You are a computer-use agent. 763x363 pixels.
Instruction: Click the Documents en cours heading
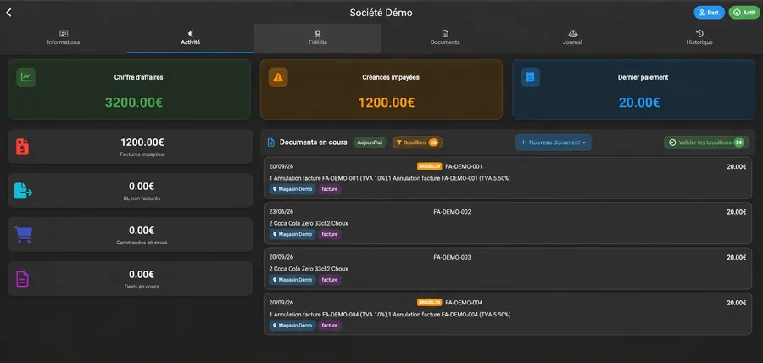314,142
